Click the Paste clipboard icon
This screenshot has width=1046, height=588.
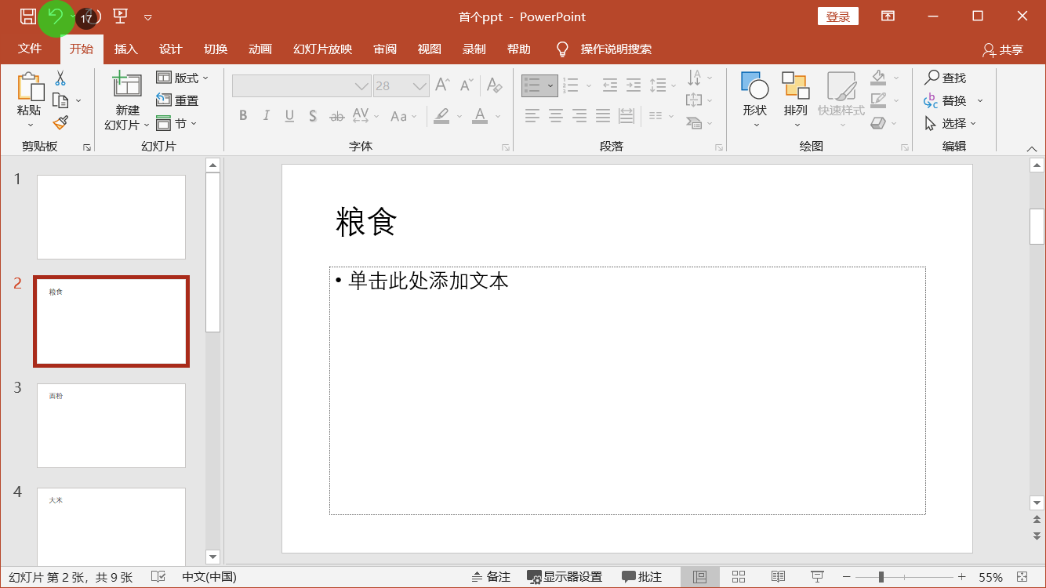click(x=30, y=88)
